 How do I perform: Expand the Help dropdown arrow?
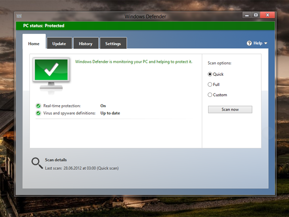[265, 43]
